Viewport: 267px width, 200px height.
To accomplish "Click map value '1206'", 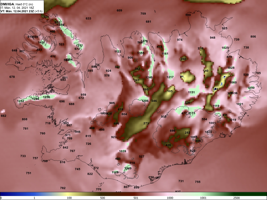I will pos(145,101).
